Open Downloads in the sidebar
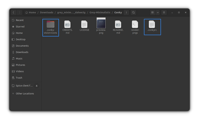199x121 pixels. [25, 52]
